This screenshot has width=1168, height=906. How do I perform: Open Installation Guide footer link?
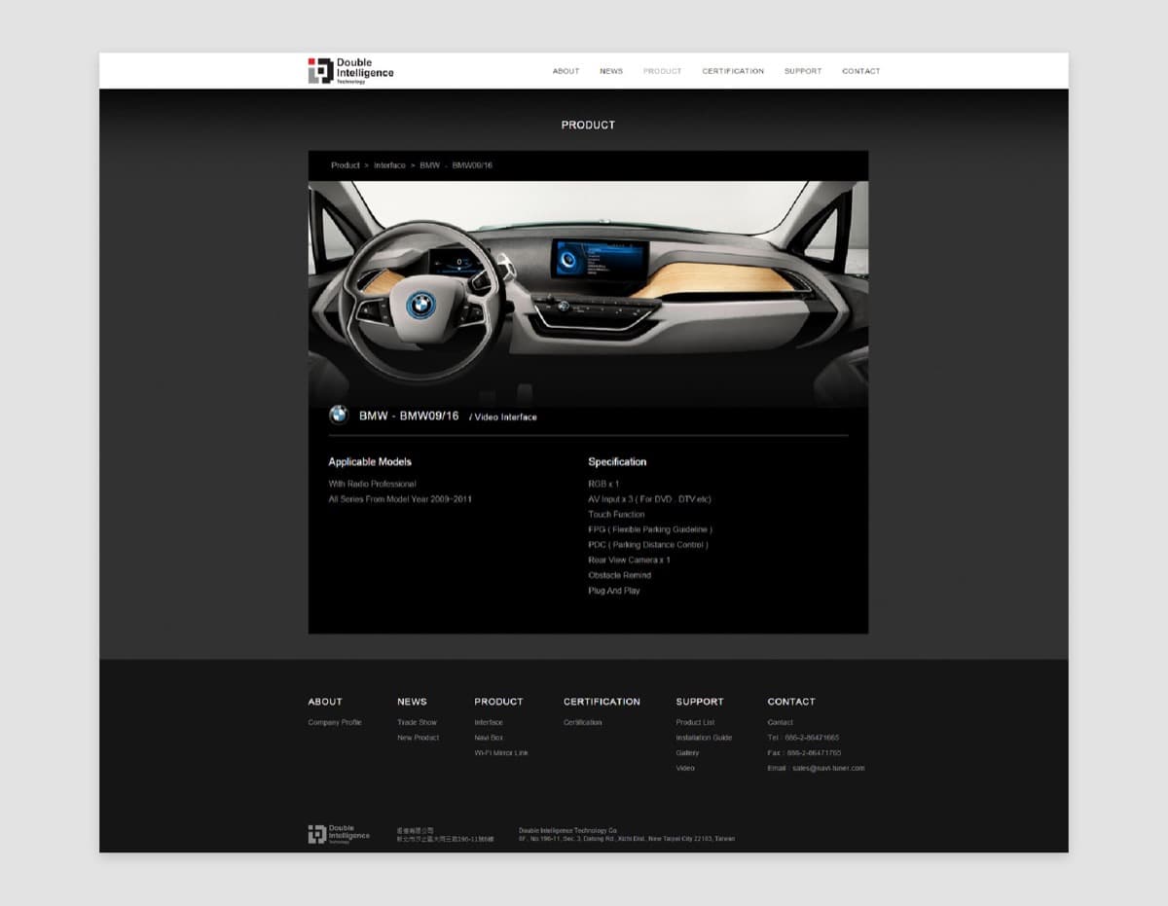click(x=704, y=738)
